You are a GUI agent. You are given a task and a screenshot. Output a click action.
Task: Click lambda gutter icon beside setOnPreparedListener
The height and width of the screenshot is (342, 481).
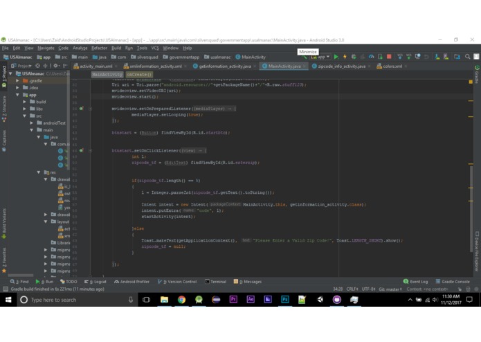click(81, 109)
